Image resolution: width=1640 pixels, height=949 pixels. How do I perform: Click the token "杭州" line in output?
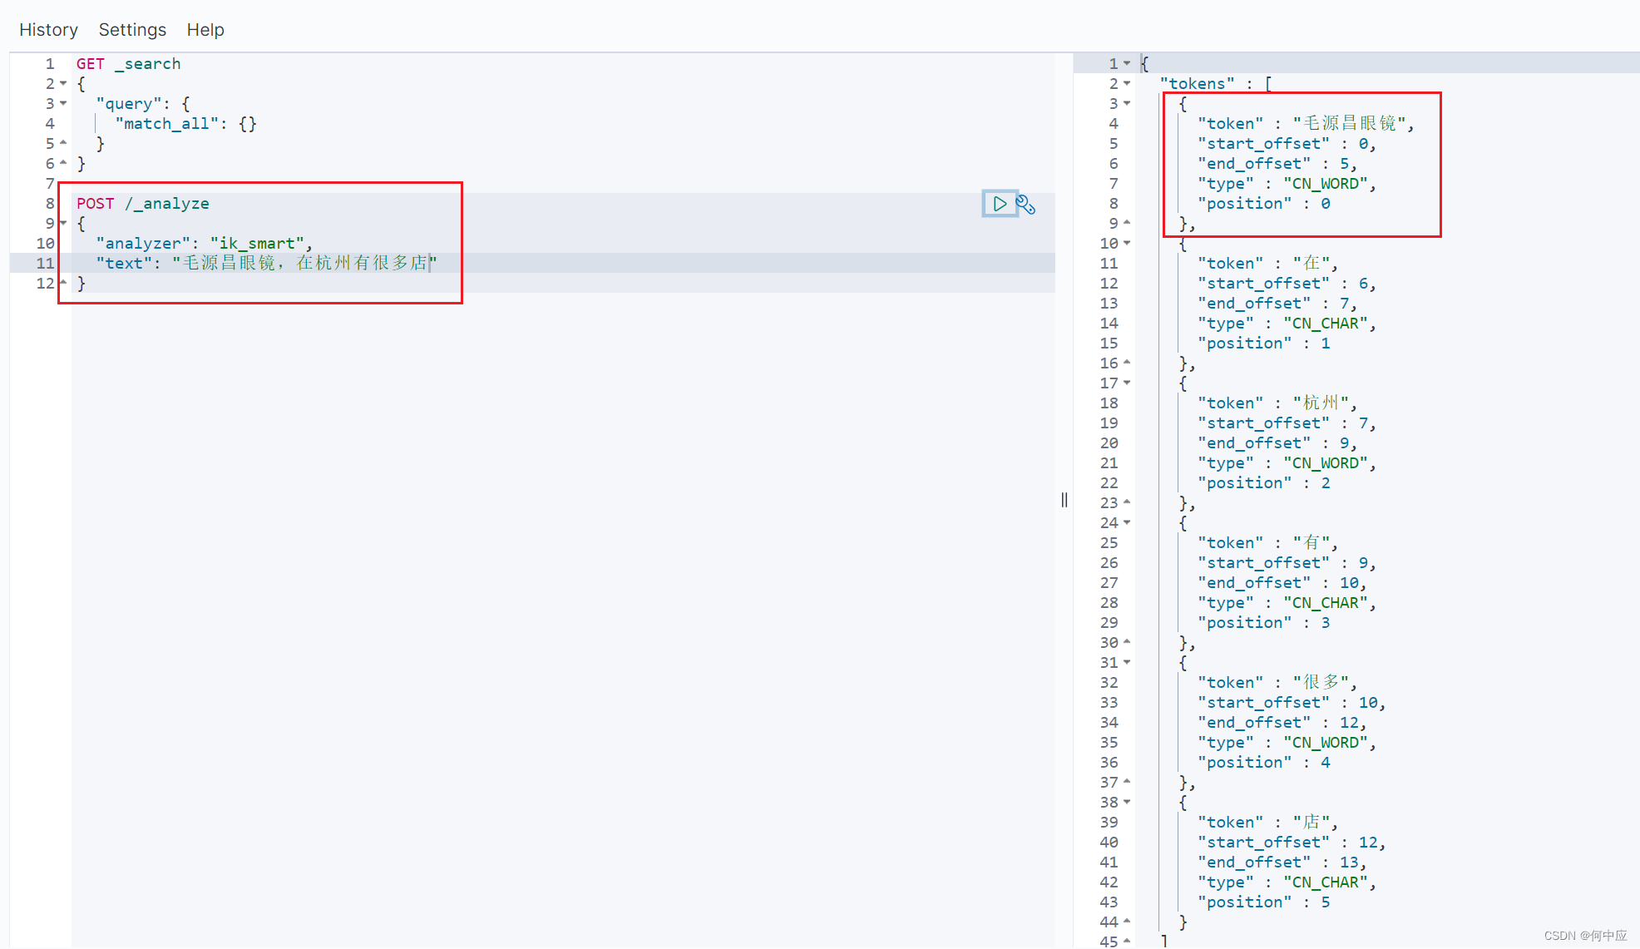click(x=1277, y=403)
